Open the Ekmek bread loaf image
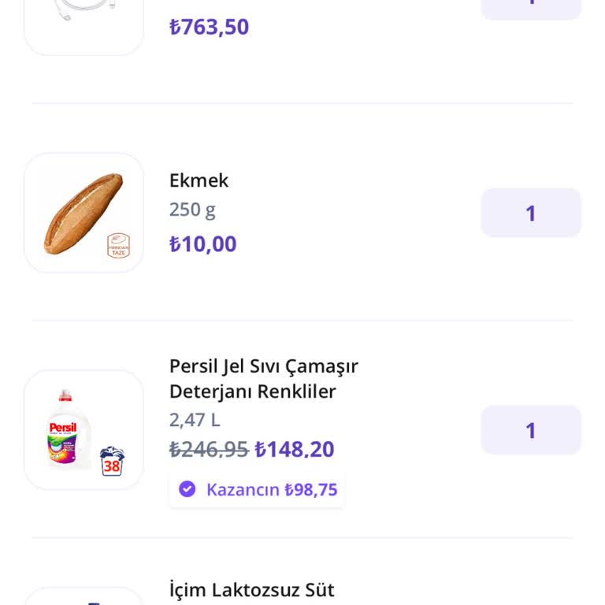The height and width of the screenshot is (605, 605). pos(83,213)
